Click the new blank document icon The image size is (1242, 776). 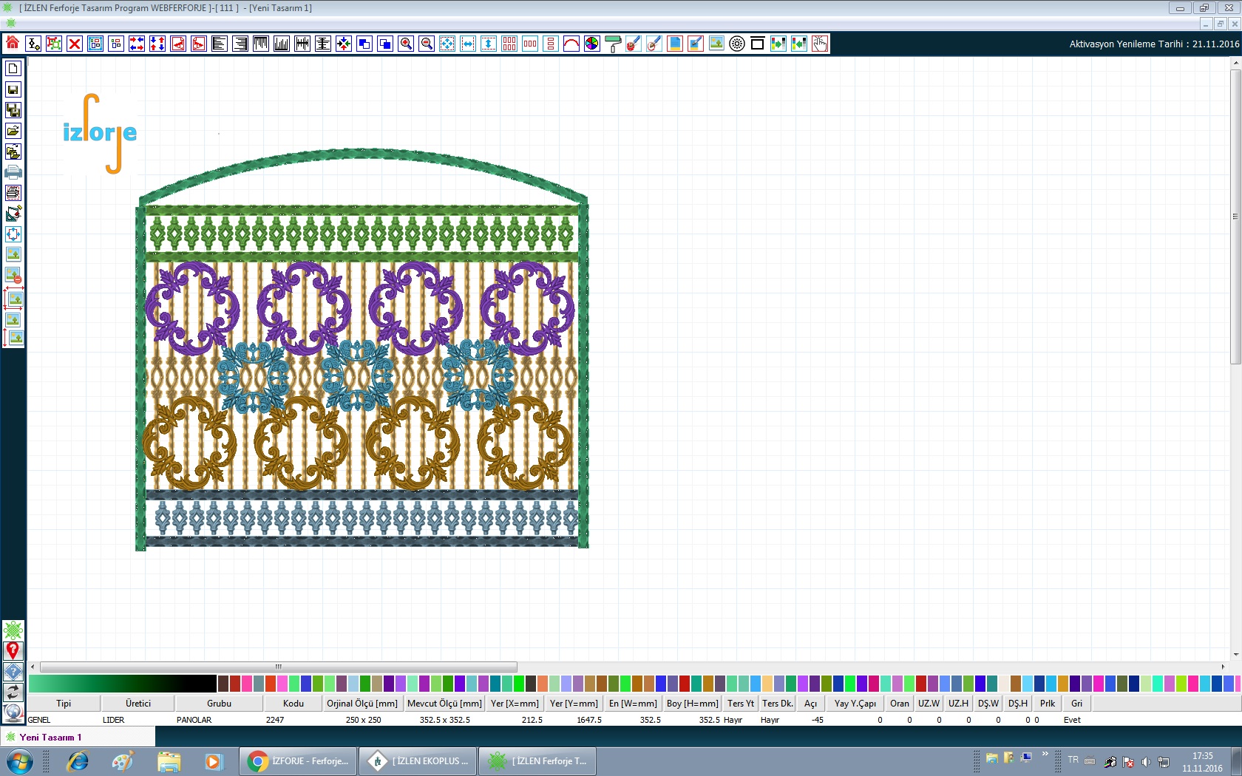point(13,69)
